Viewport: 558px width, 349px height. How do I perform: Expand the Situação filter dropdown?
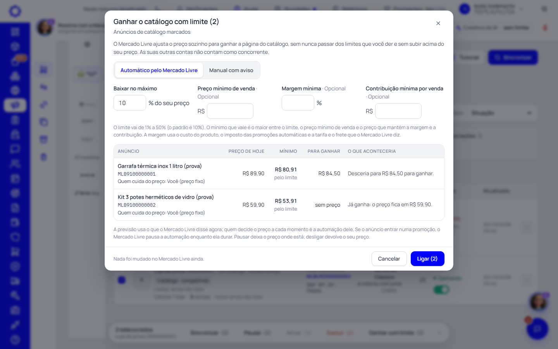pyautogui.click(x=501, y=113)
